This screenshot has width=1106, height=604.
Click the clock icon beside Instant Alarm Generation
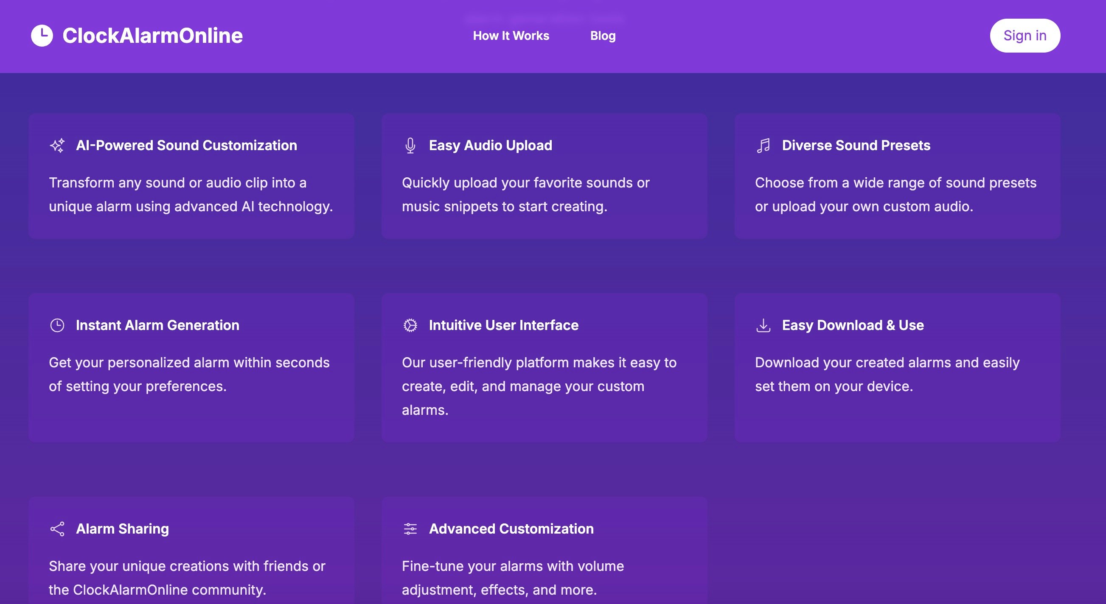57,325
